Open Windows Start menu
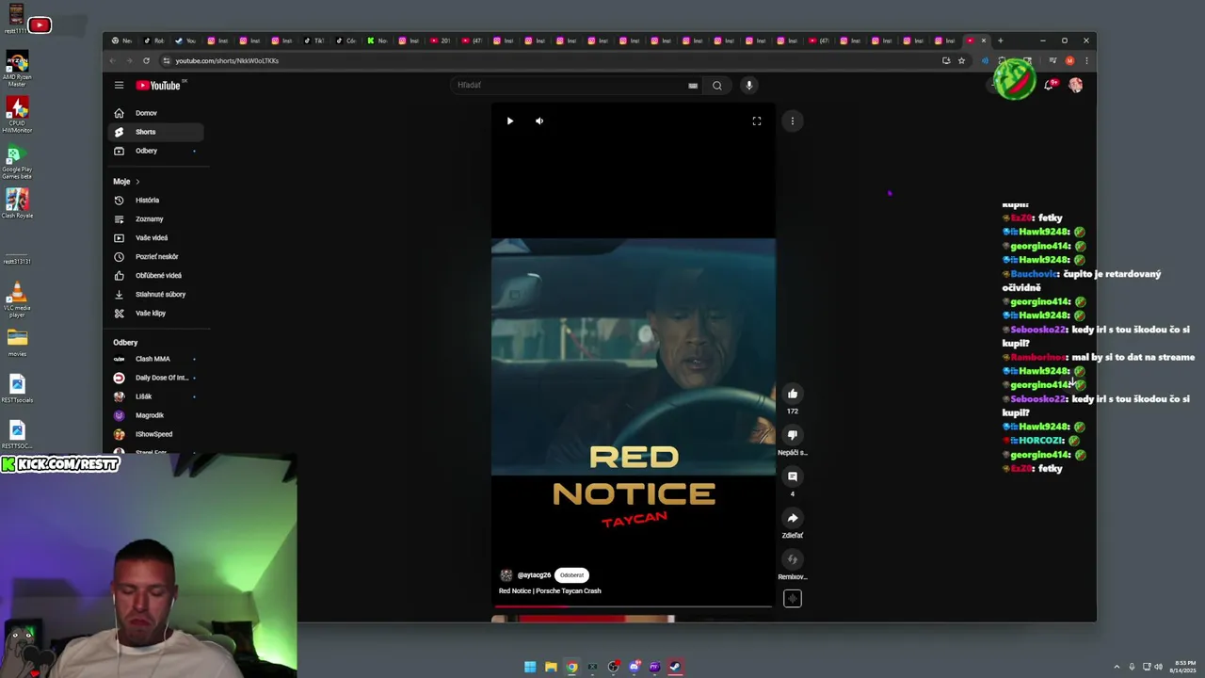Image resolution: width=1205 pixels, height=678 pixels. click(530, 667)
